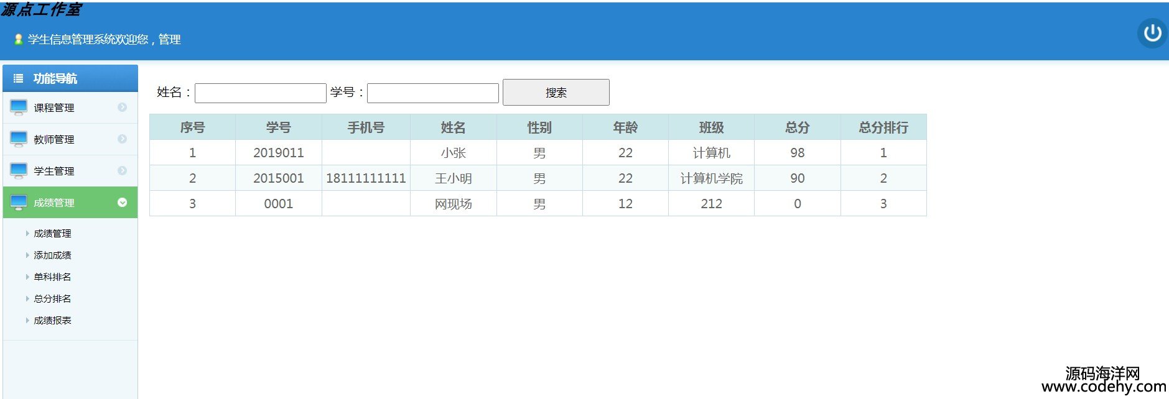Screen dimensions: 1169x399
Task: Click monitor icon beside 成绩管理
Action: tap(19, 203)
